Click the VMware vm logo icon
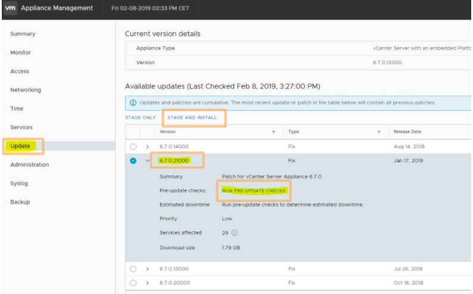The width and height of the screenshot is (473, 294). [x=10, y=8]
